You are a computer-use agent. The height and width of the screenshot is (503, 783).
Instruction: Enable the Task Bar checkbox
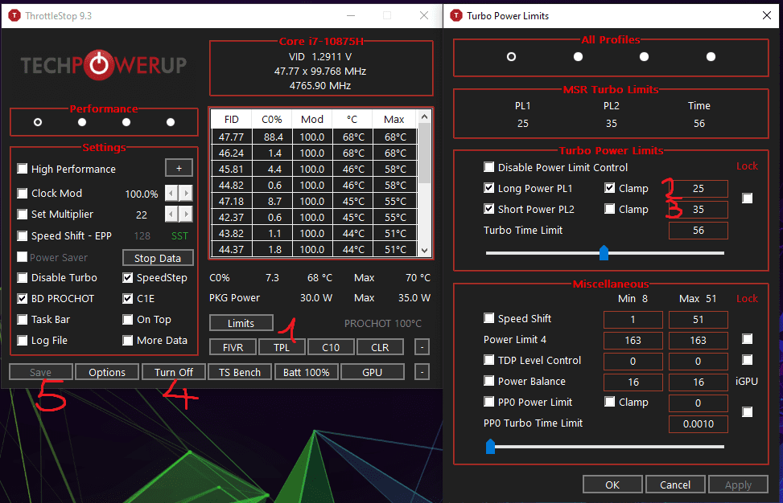tap(22, 319)
